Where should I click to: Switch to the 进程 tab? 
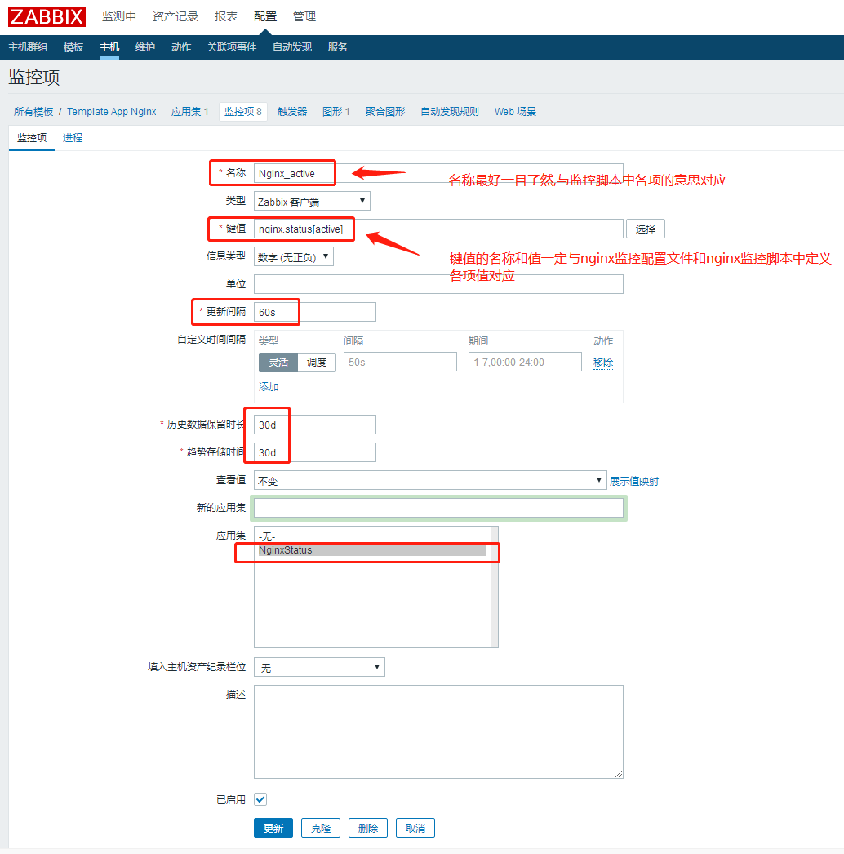[73, 138]
